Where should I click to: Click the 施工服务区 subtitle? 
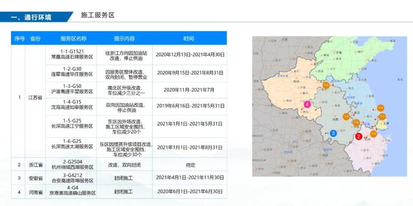tap(97, 15)
